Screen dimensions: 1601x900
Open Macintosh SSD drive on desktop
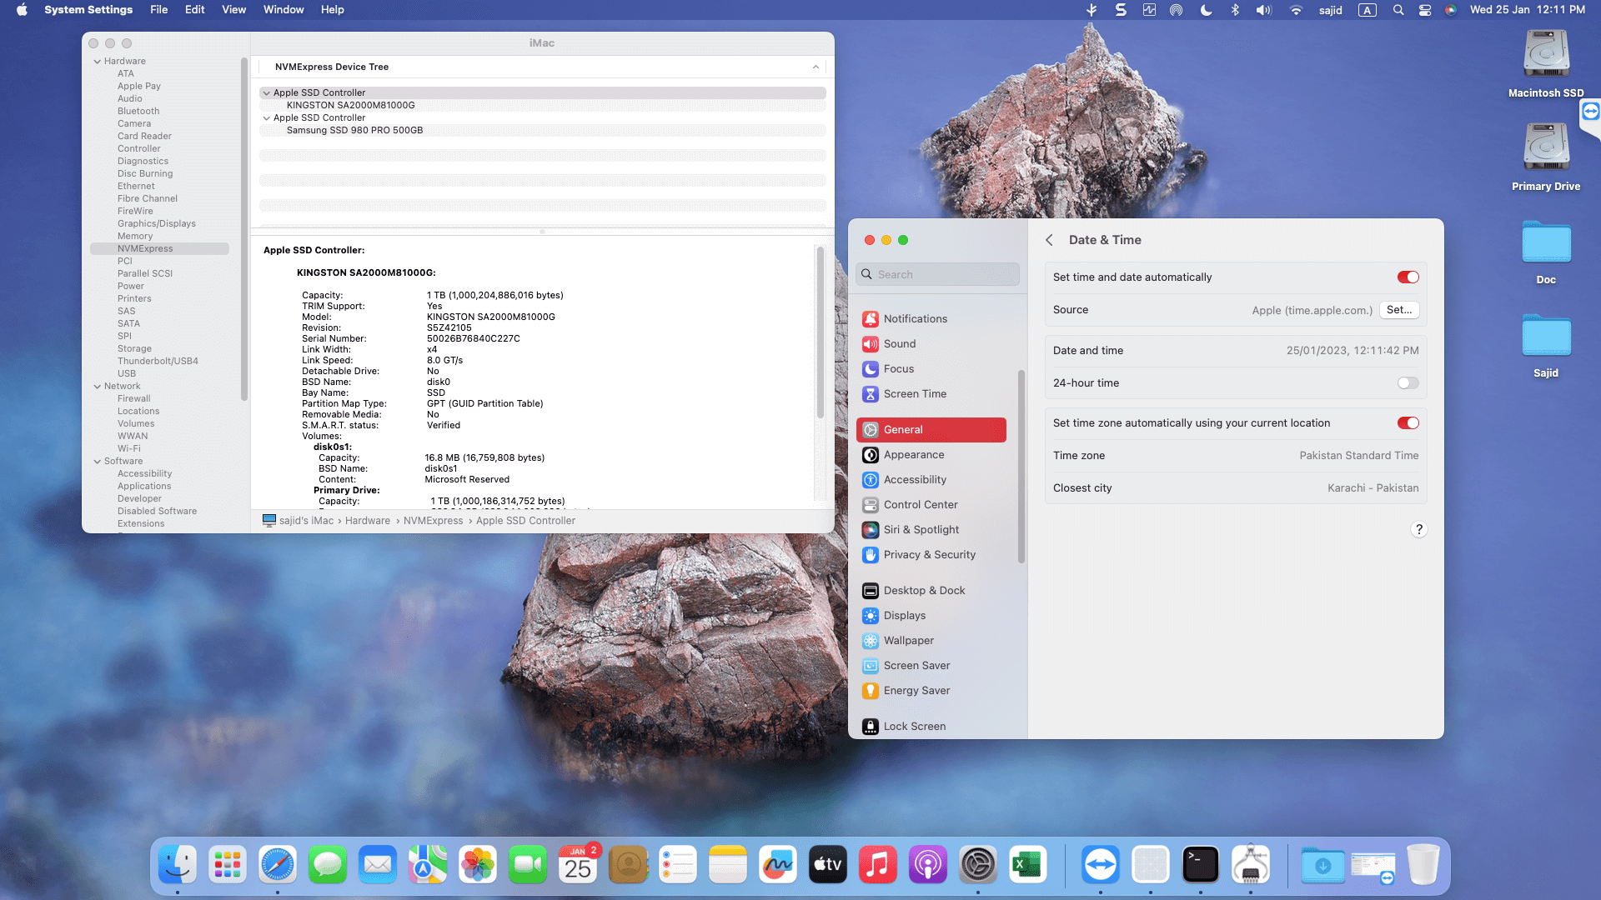click(x=1546, y=63)
